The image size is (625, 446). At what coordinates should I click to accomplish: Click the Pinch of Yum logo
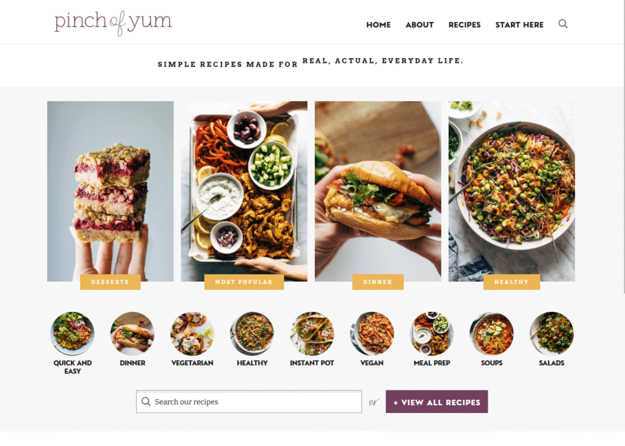click(113, 23)
